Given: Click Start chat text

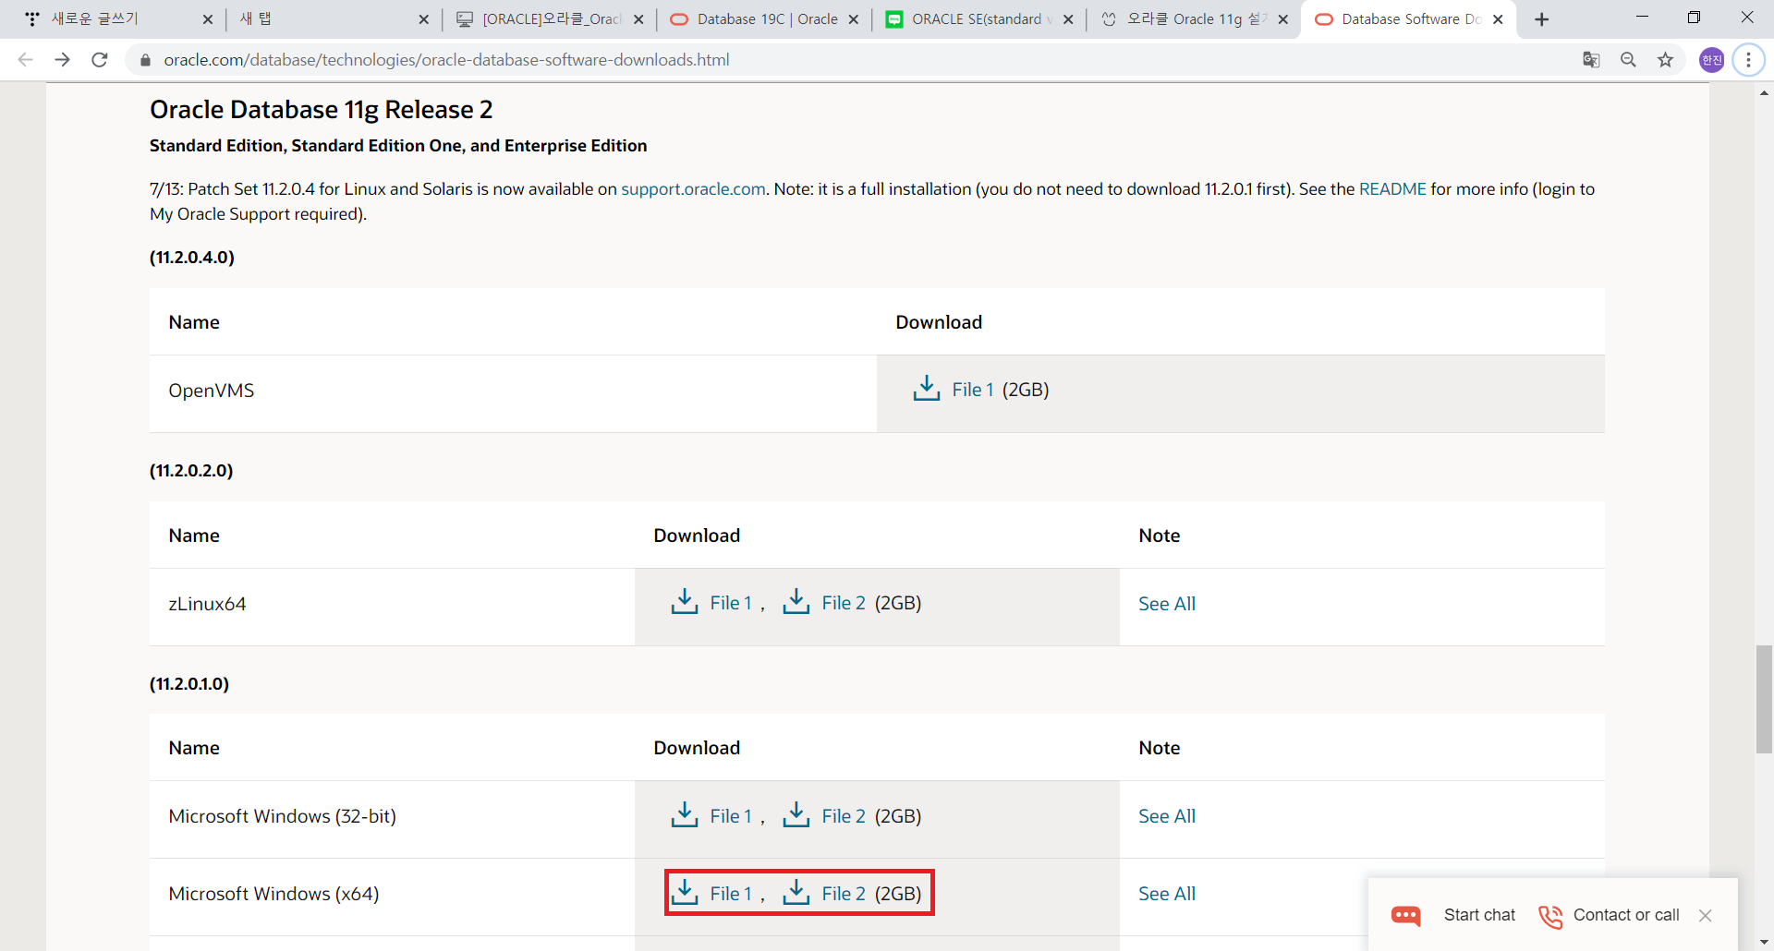Looking at the screenshot, I should pyautogui.click(x=1479, y=915).
